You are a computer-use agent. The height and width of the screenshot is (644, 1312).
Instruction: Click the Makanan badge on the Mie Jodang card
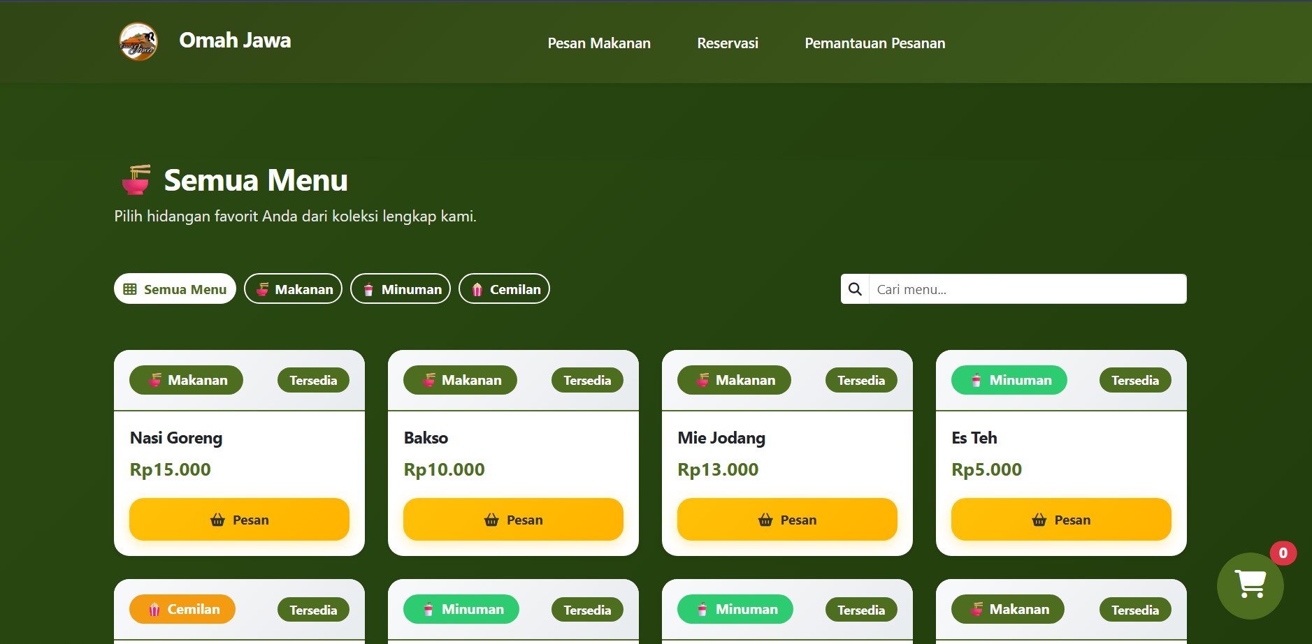click(x=734, y=380)
